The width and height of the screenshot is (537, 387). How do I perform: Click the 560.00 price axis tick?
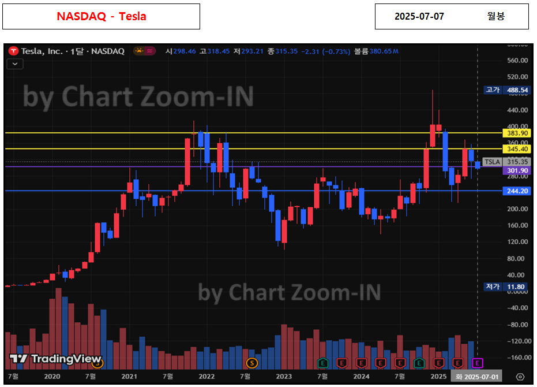click(517, 61)
